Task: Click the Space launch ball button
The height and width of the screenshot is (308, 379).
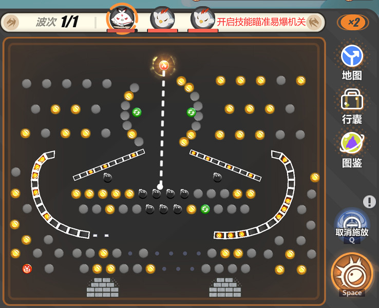Action: coord(352,274)
